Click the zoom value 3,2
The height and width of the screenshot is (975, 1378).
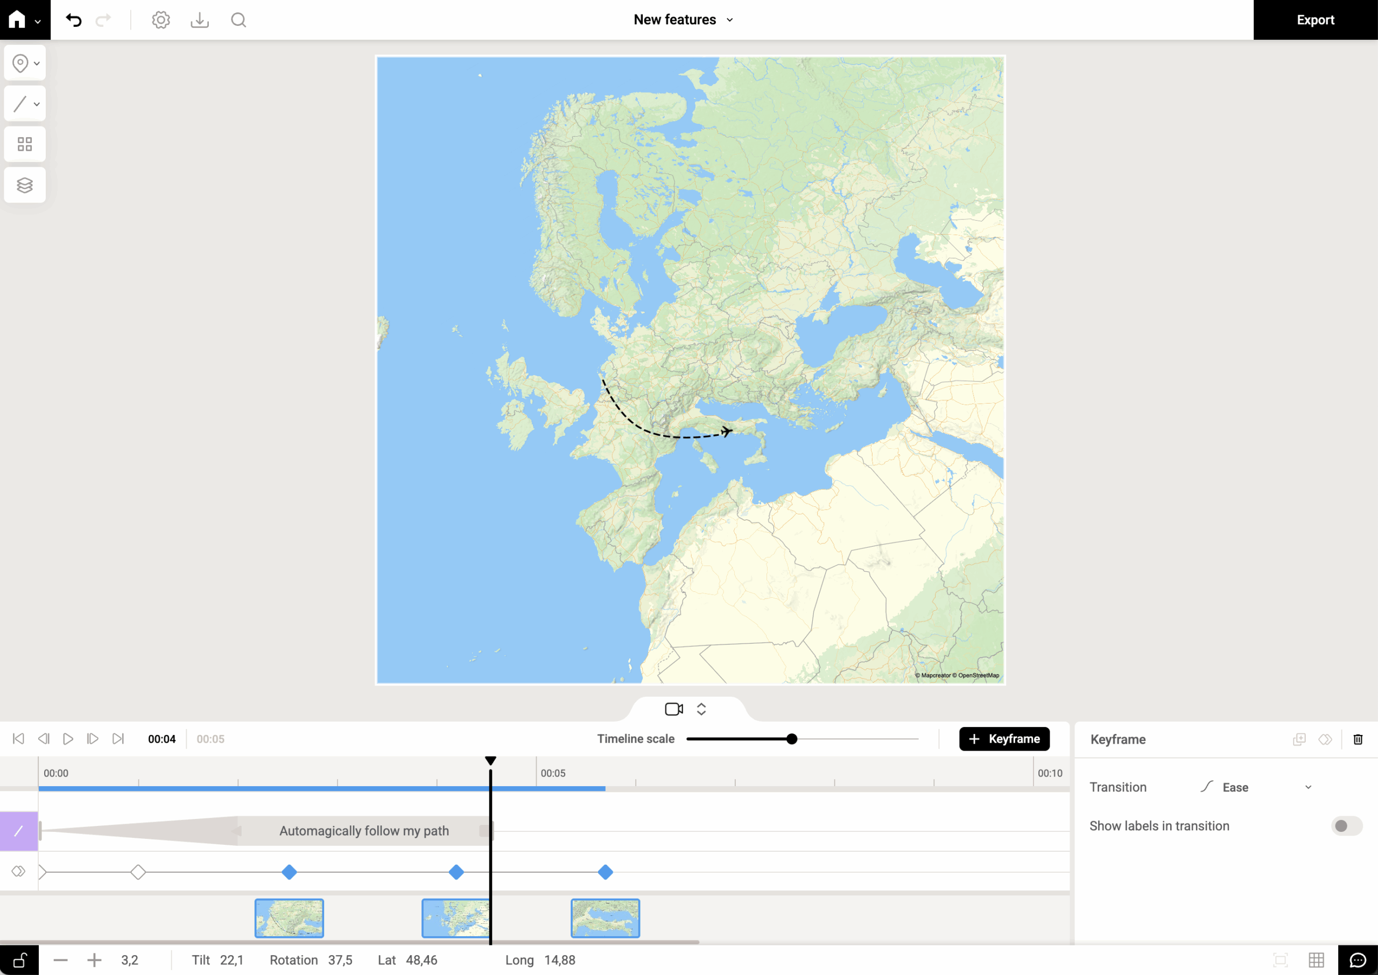pos(130,960)
